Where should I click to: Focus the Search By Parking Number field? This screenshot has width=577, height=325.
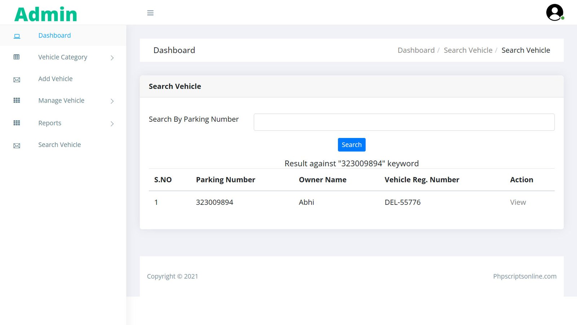click(404, 122)
